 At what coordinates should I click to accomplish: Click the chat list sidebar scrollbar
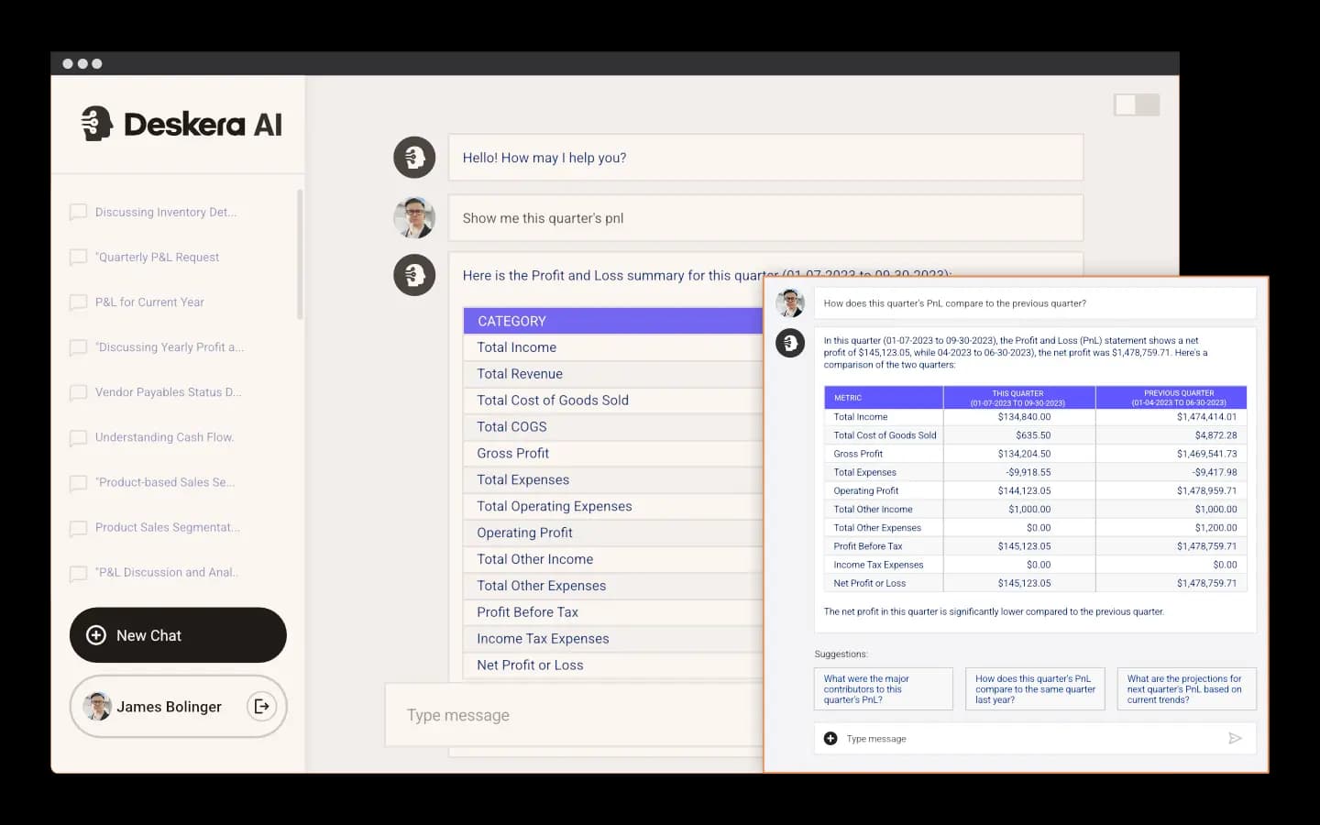pos(300,254)
